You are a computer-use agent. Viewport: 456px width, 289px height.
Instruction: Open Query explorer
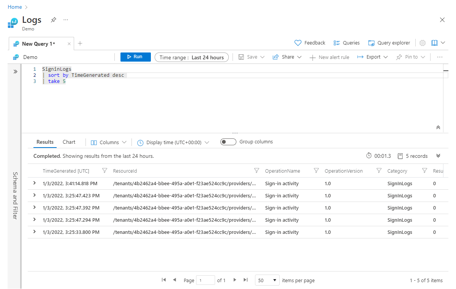tap(389, 43)
